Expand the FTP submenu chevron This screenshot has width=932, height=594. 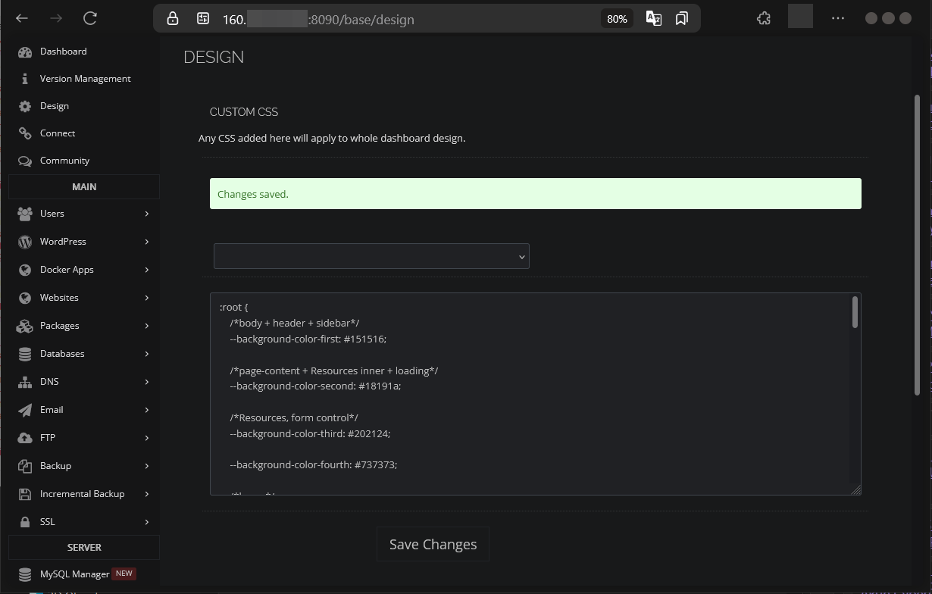(147, 438)
